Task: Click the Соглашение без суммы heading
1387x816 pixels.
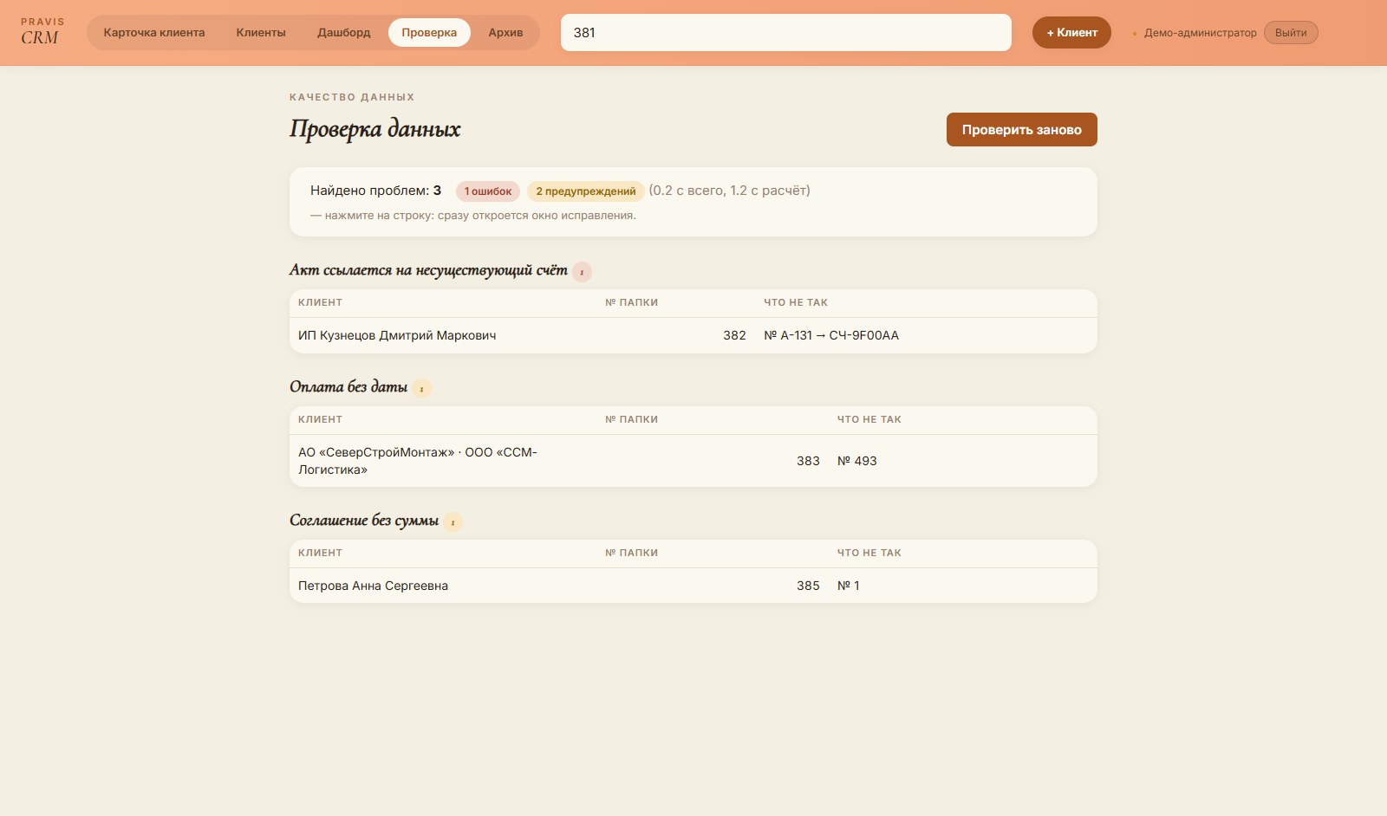Action: click(364, 520)
